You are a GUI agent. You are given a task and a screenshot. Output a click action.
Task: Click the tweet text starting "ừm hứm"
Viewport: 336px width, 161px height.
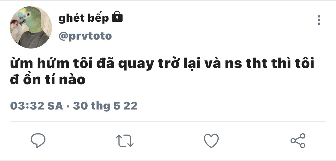(162, 71)
